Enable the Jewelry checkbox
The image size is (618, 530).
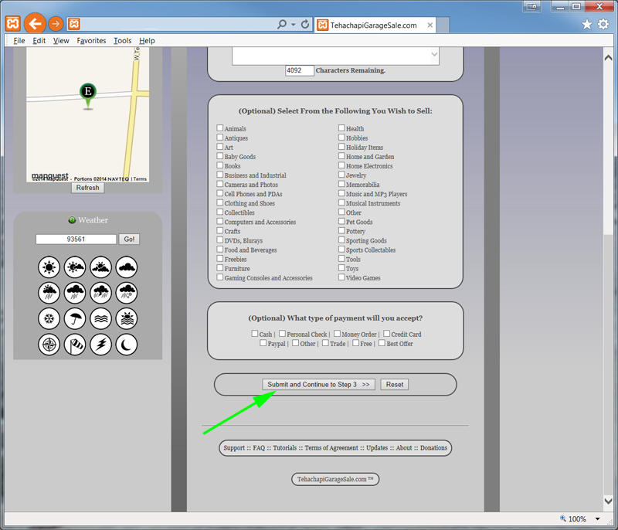(x=341, y=174)
